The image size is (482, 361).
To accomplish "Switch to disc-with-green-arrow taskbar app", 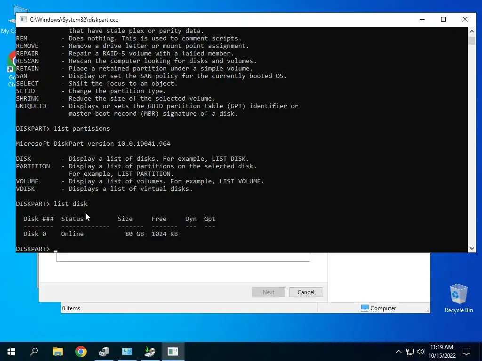I will [x=150, y=352].
